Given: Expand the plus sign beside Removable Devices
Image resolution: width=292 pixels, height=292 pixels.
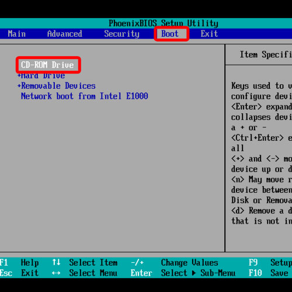Looking at the screenshot, I should click(19, 86).
